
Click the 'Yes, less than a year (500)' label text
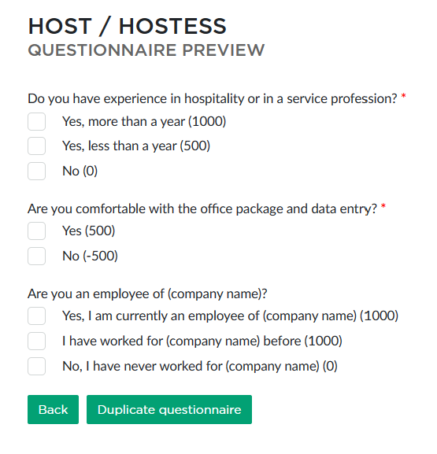coord(136,146)
